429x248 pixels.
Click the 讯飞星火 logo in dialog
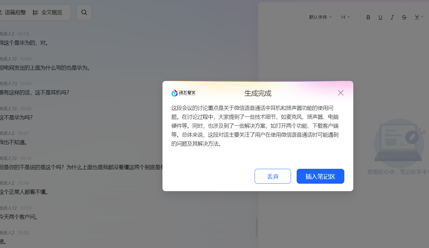click(183, 93)
